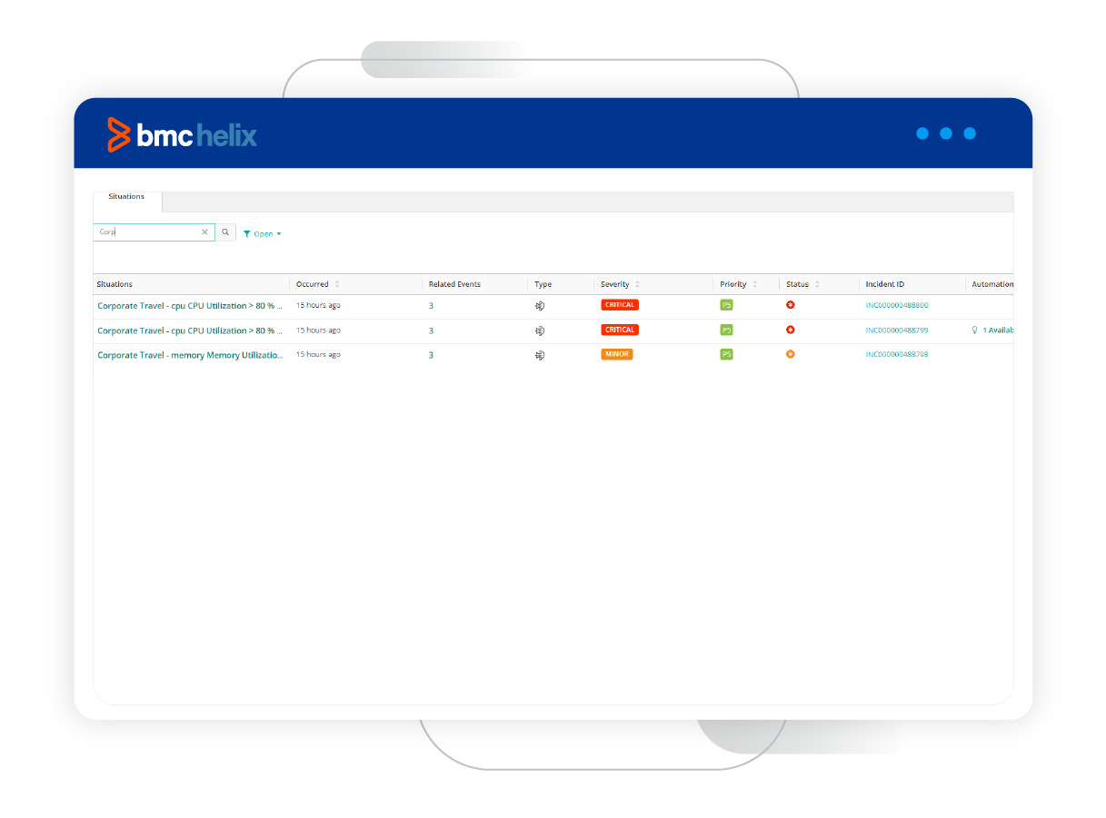Click the magnifying glass search button
Screen dimensions: 1106x818
tap(225, 232)
